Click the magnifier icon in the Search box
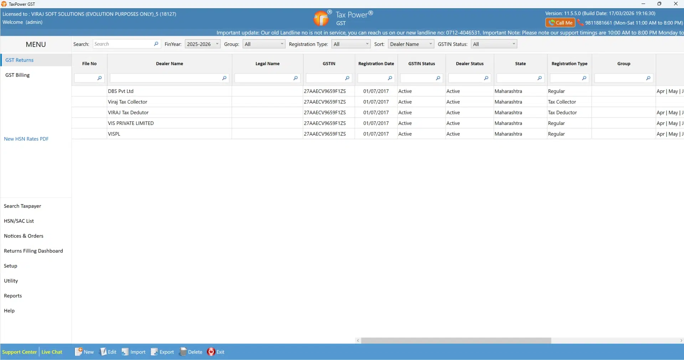This screenshot has height=360, width=684. 156,44
